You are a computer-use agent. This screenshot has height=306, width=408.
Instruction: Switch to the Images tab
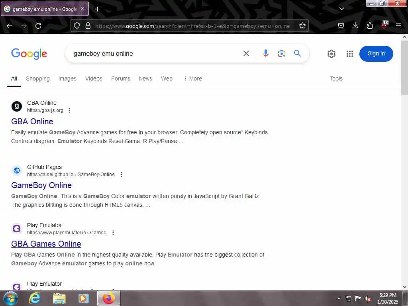pos(67,78)
